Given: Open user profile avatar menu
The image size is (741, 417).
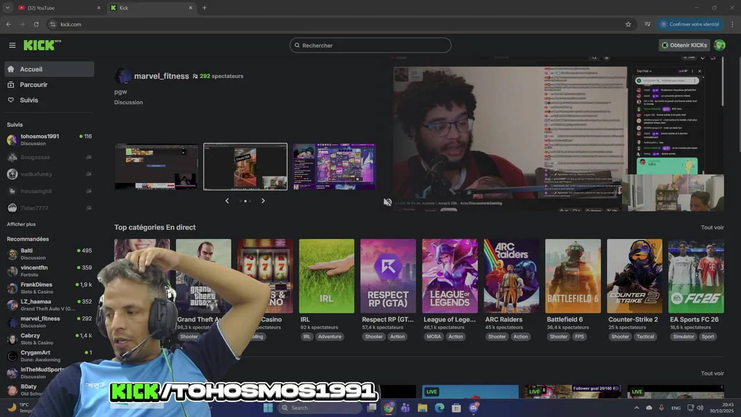Looking at the screenshot, I should click(720, 45).
